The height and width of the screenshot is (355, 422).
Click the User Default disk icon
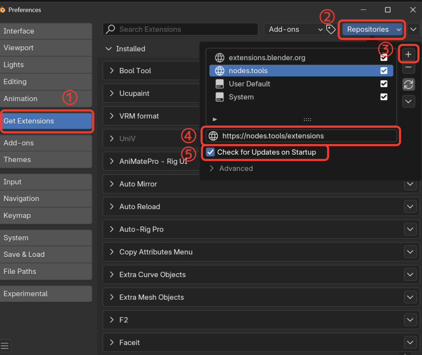pos(220,84)
